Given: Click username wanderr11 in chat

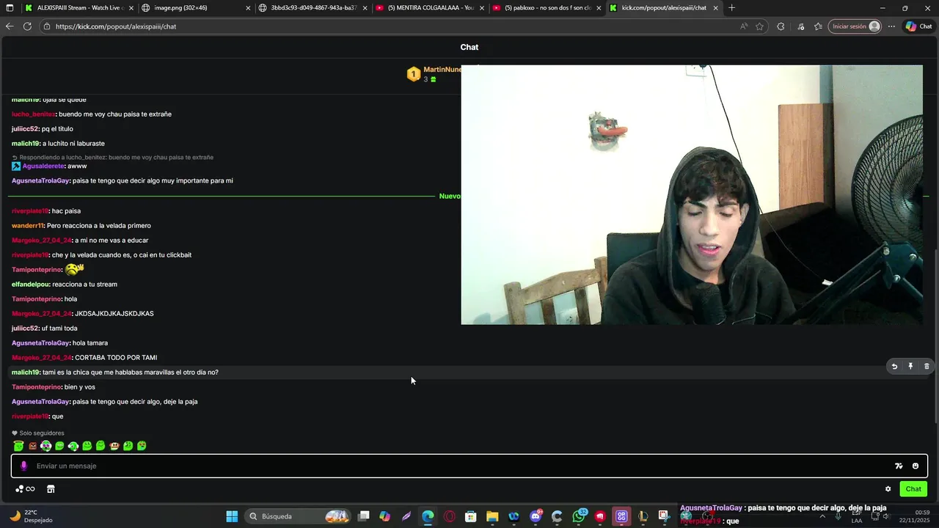Looking at the screenshot, I should tap(27, 226).
